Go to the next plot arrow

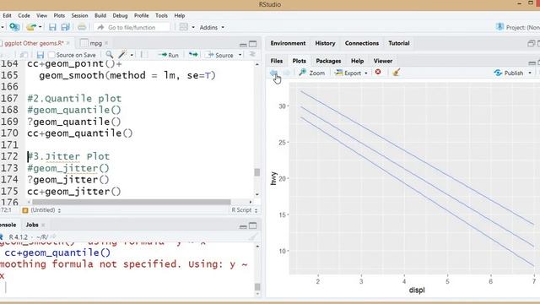pyautogui.click(x=287, y=73)
